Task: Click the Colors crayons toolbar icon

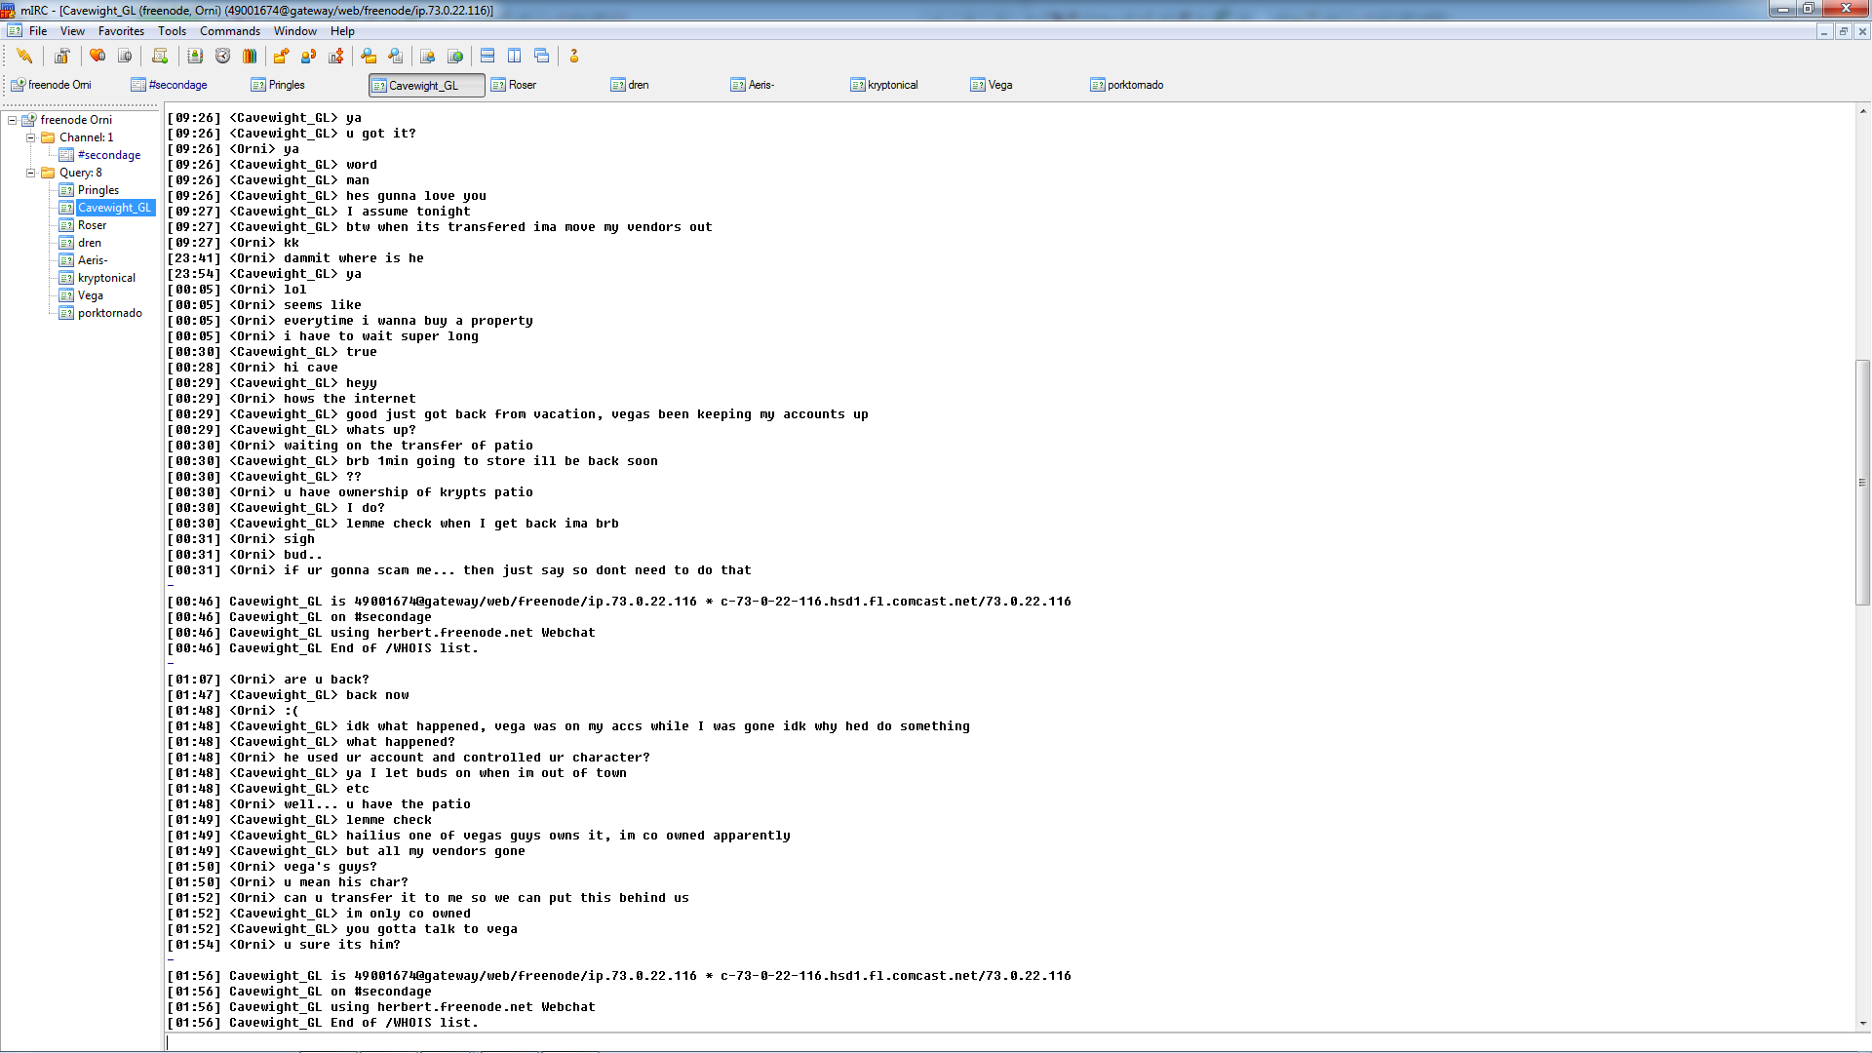Action: [250, 56]
